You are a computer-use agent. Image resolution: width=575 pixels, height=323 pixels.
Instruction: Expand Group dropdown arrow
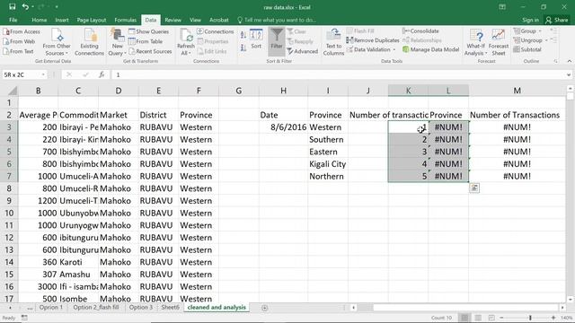click(x=540, y=31)
